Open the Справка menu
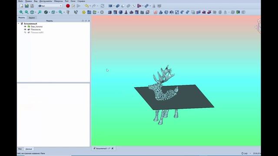The image size is (278, 156). (81, 1)
